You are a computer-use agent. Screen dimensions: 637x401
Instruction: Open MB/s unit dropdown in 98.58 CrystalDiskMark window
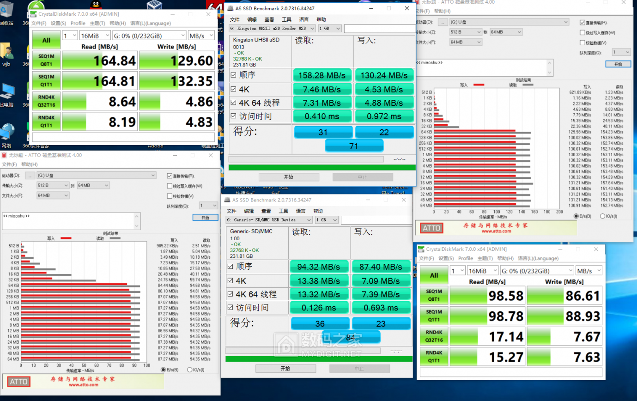pyautogui.click(x=589, y=271)
